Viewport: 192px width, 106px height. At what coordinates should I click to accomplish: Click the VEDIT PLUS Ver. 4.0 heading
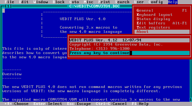(83, 19)
